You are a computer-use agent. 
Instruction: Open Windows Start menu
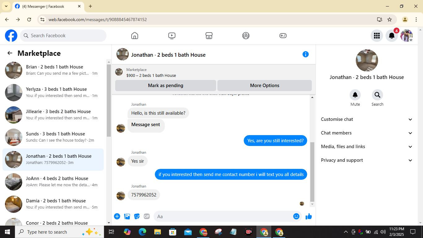[x=7, y=232]
